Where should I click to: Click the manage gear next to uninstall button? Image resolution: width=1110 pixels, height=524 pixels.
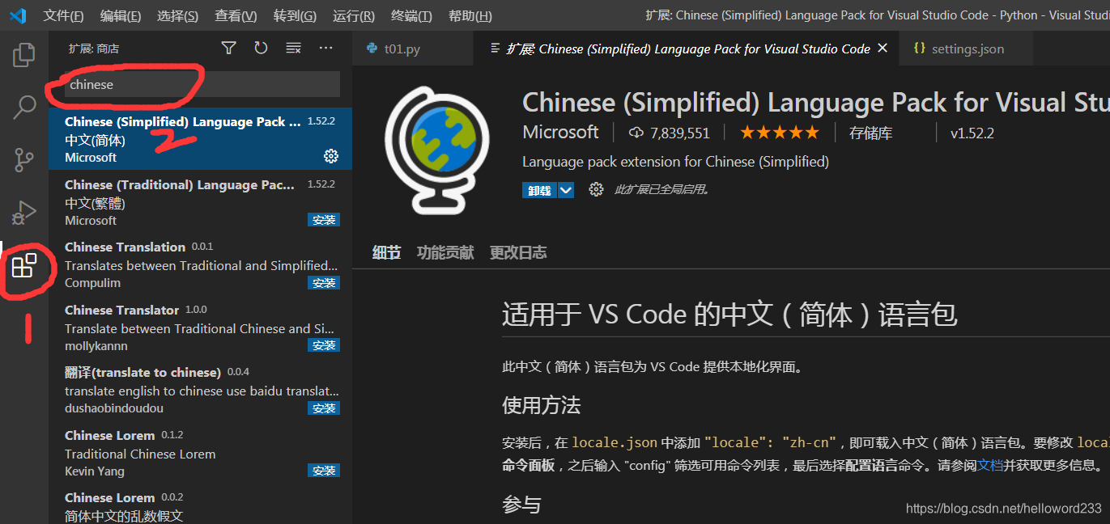[596, 189]
